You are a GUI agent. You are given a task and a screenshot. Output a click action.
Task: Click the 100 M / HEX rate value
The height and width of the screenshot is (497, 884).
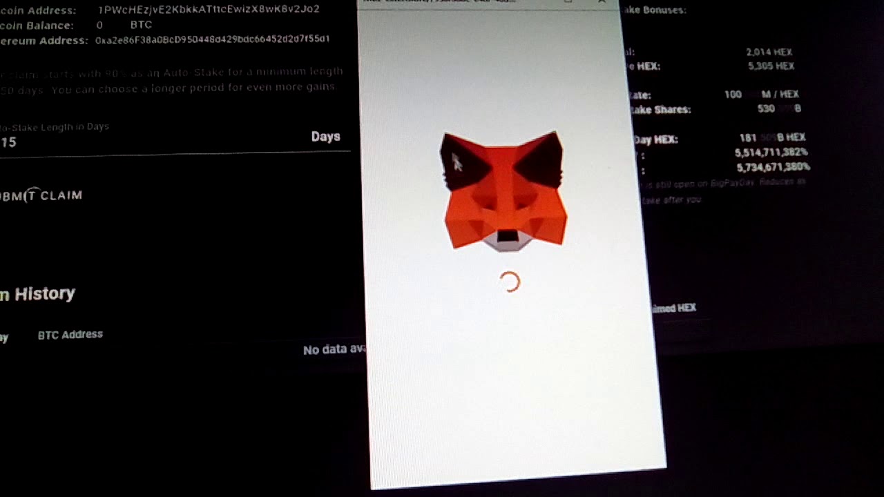[762, 95]
